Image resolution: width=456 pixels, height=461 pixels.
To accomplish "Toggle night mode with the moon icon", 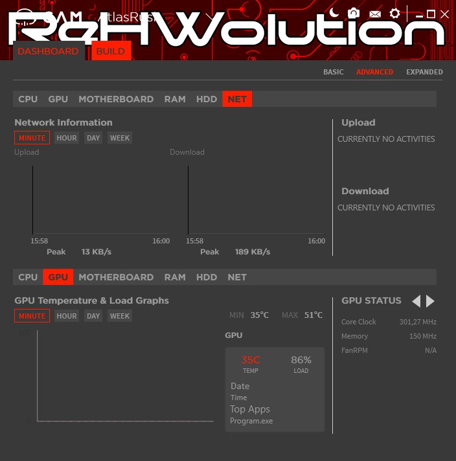I will 334,12.
